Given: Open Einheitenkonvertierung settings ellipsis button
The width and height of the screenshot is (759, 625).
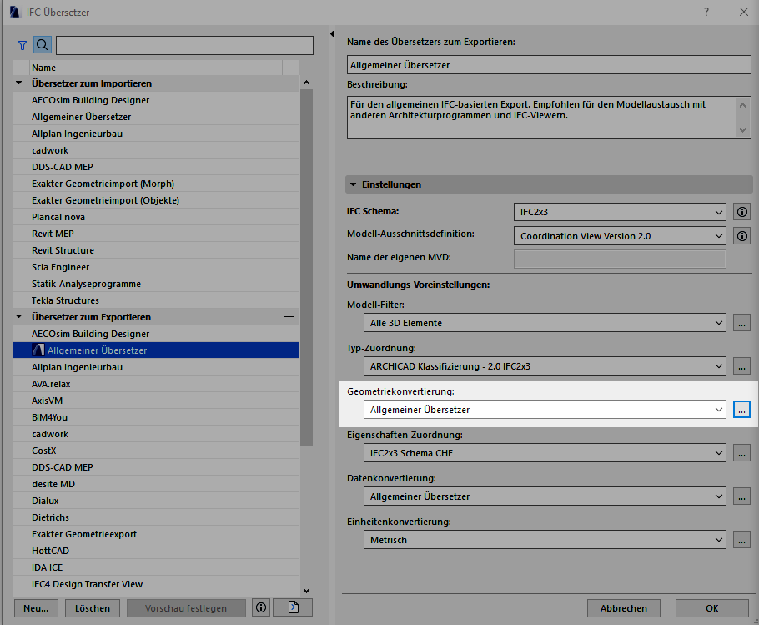Looking at the screenshot, I should coord(742,540).
